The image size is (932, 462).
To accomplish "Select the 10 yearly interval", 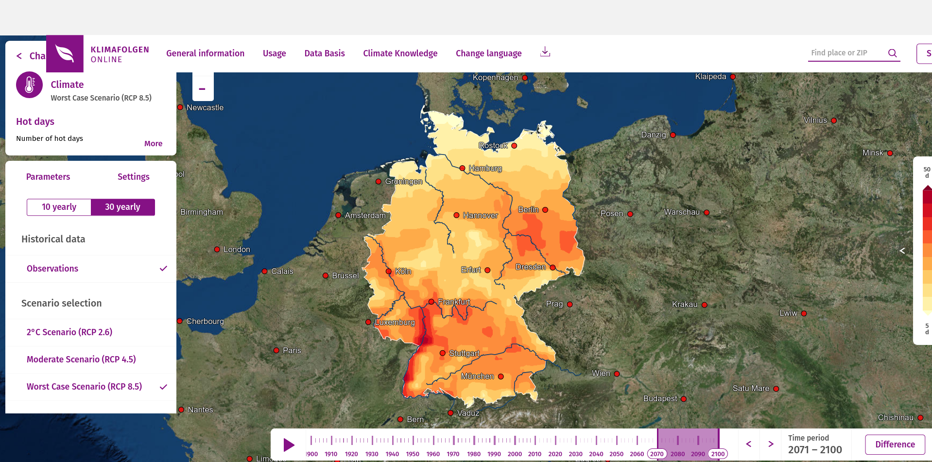I will tap(59, 207).
